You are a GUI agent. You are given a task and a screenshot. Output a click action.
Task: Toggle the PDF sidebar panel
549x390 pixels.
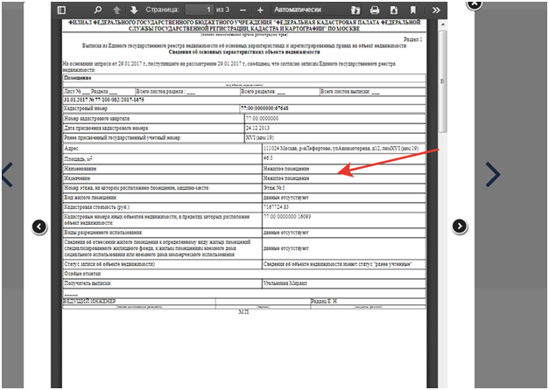tap(61, 10)
